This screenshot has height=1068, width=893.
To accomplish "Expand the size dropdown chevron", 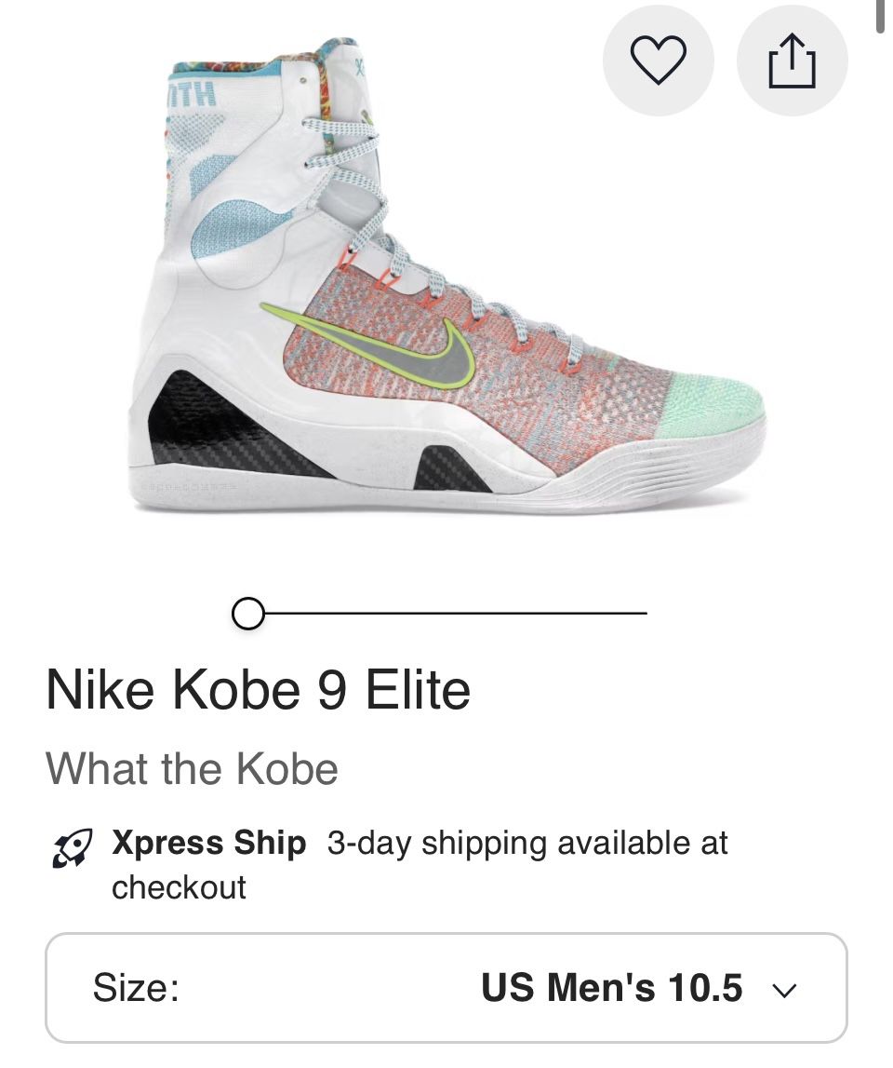I will pos(784,990).
